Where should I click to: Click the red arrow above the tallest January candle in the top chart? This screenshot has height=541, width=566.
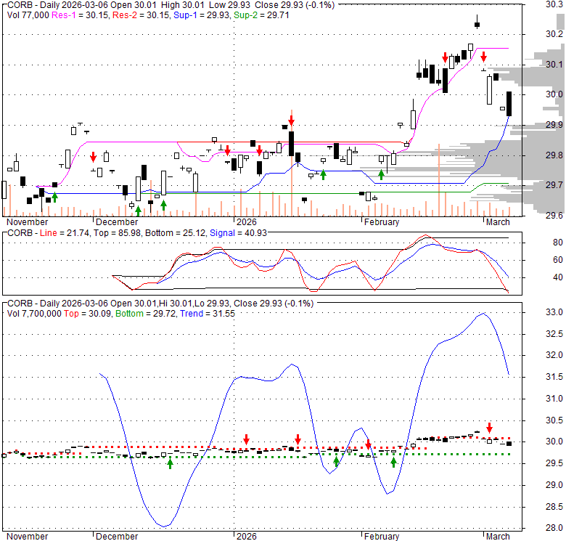coord(291,118)
